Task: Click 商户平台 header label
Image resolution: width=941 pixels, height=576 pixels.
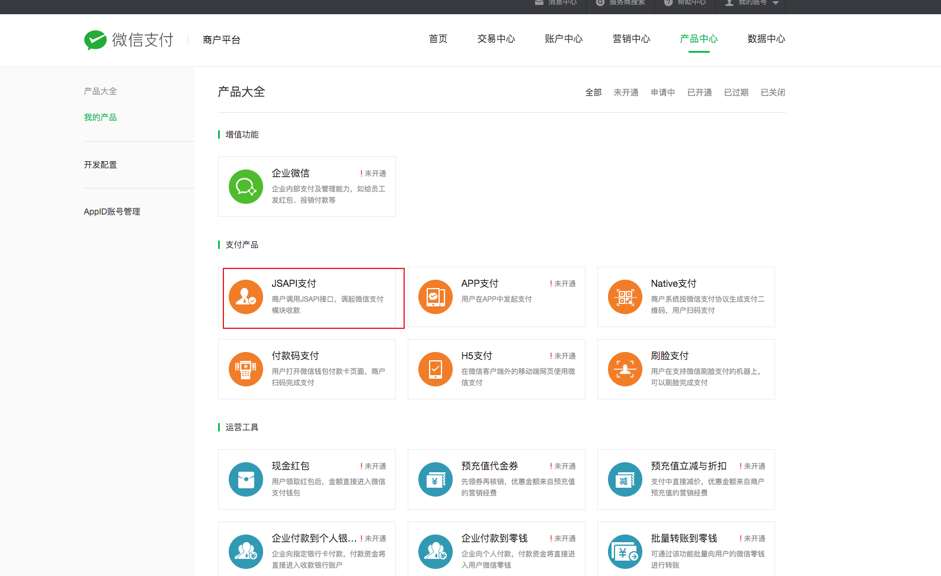Action: click(x=222, y=40)
